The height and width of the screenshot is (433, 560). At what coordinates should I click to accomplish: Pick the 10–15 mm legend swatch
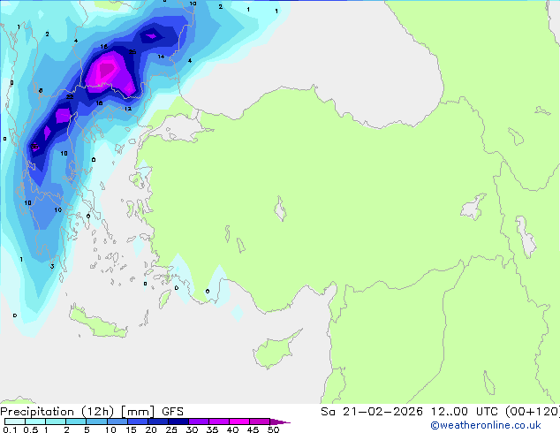tap(117, 422)
